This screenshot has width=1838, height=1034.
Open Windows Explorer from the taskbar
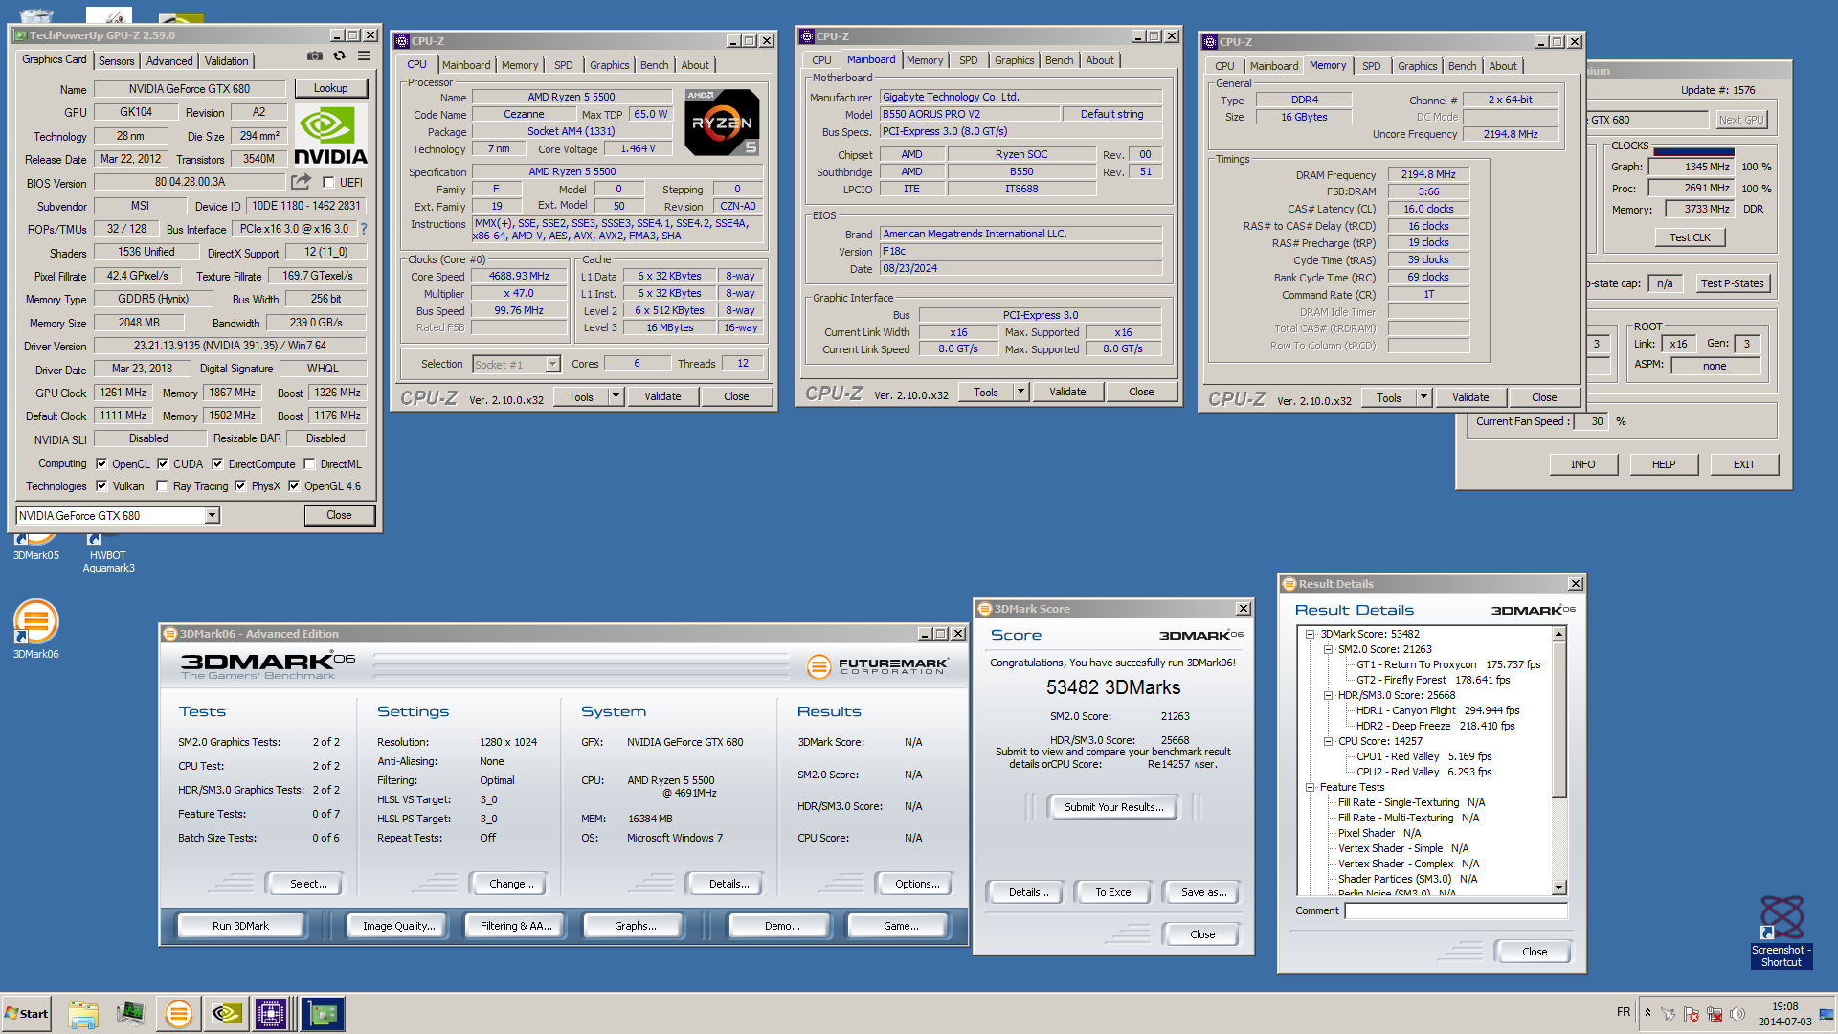click(83, 1014)
